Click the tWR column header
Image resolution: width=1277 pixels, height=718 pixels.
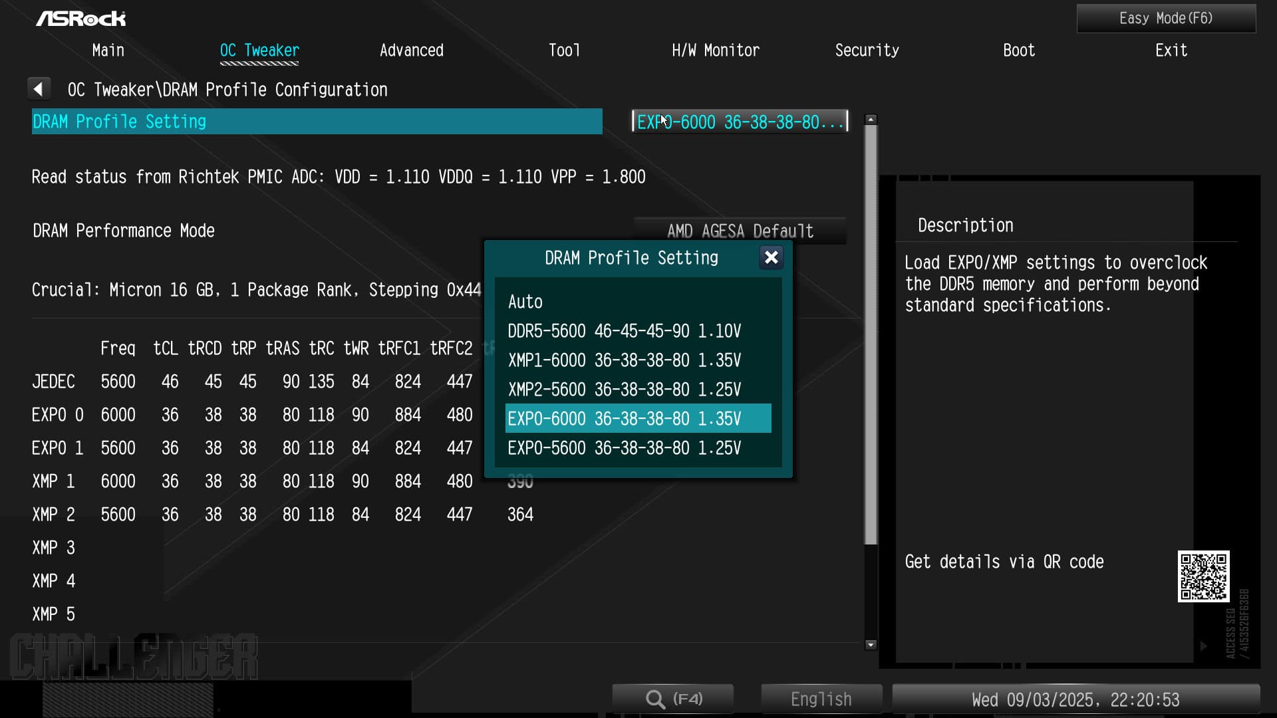[356, 348]
